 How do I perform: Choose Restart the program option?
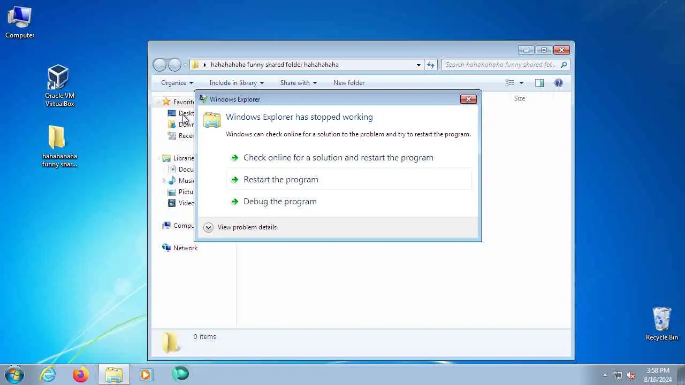click(349, 180)
